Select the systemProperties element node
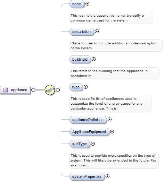The image size is (165, 182). [87, 176]
